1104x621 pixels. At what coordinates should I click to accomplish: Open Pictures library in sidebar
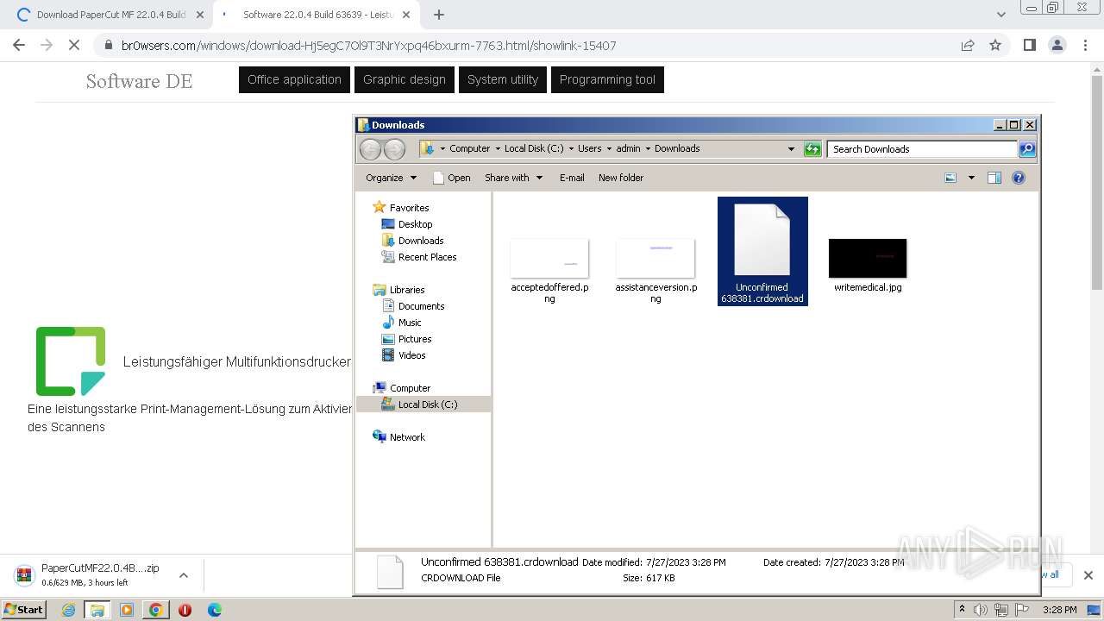click(x=415, y=339)
